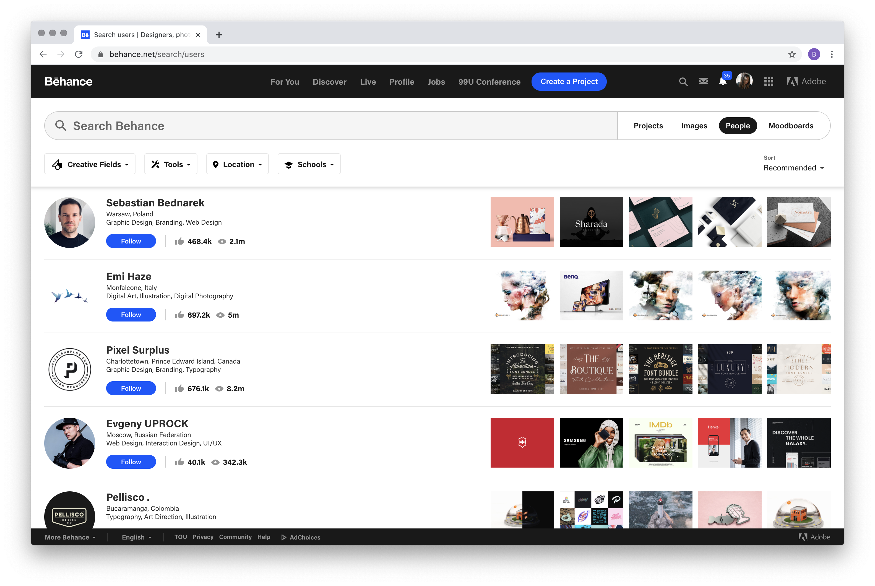Click the Pixel Surplus logo avatar
The image size is (875, 586).
(x=69, y=369)
